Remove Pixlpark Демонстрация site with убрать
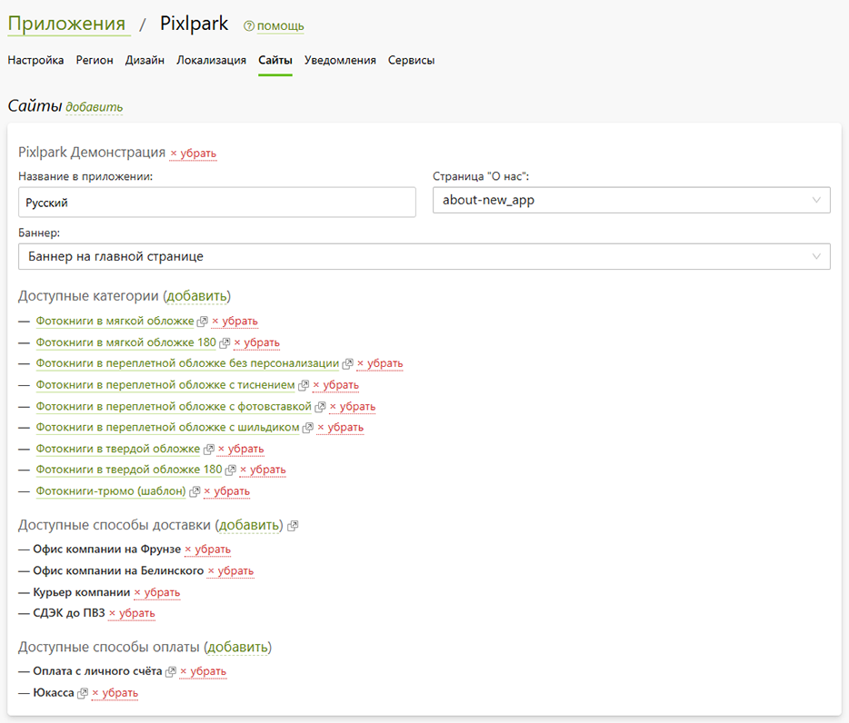Screen dimensions: 849x723 [194, 154]
